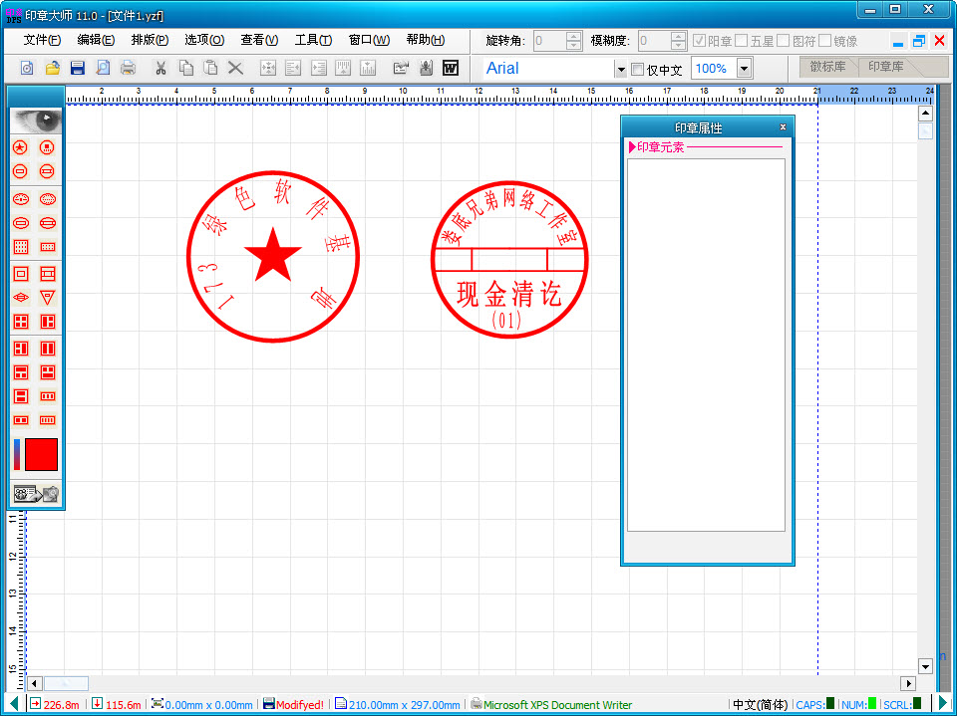Select the nested square stamp template
This screenshot has width=957, height=716.
21,274
